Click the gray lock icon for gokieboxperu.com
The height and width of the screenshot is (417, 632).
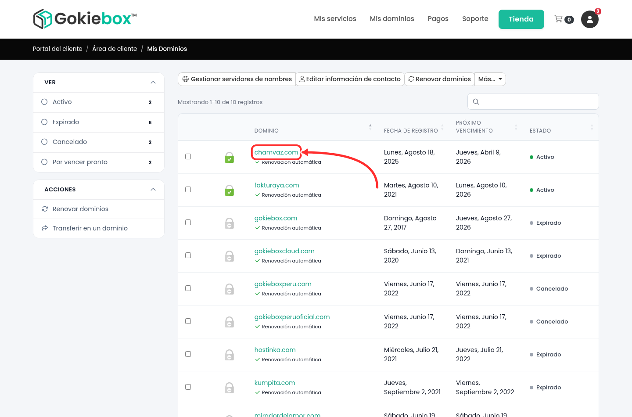point(229,289)
